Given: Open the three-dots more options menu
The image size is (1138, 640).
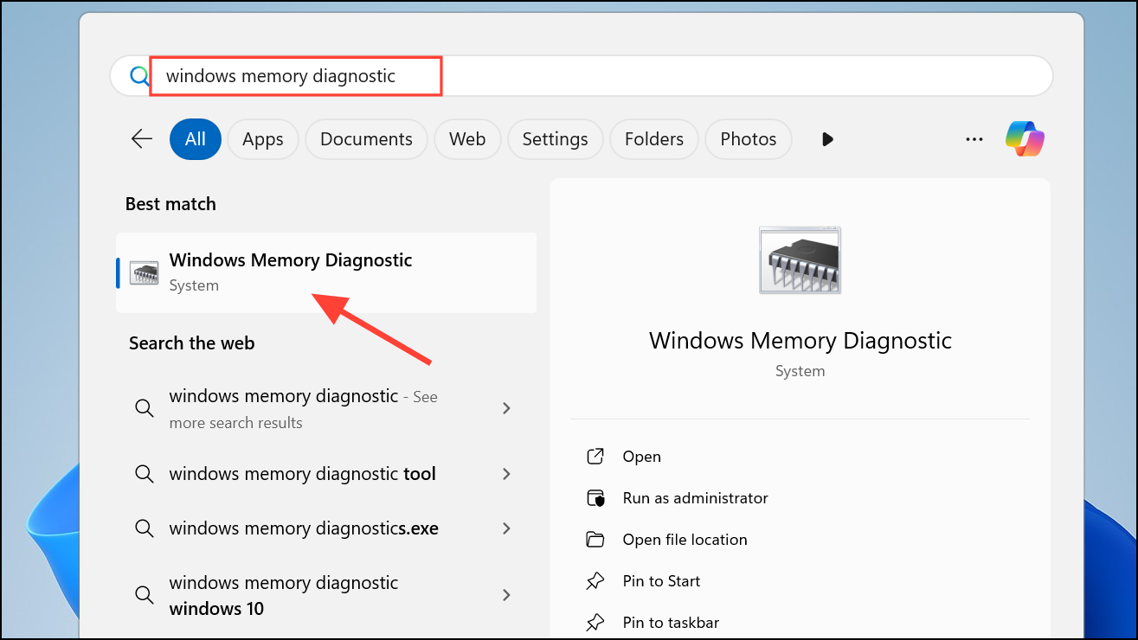Looking at the screenshot, I should 974,139.
